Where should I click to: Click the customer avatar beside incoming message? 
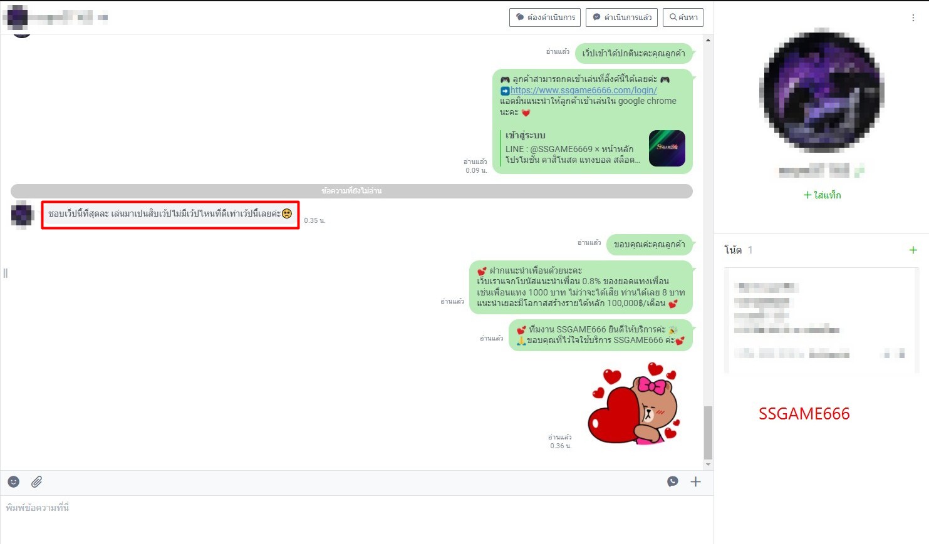[x=22, y=215]
